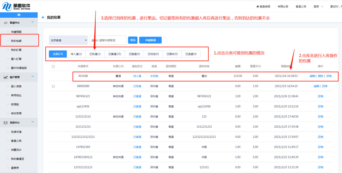
Task: Switch to the 已到庫(1) tab
Action: (95, 54)
